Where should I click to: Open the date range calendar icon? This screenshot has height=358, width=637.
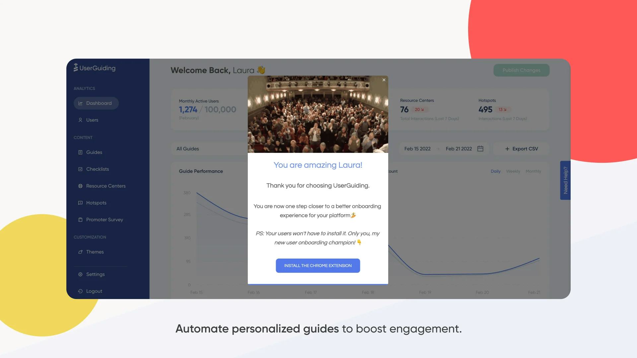(x=480, y=149)
